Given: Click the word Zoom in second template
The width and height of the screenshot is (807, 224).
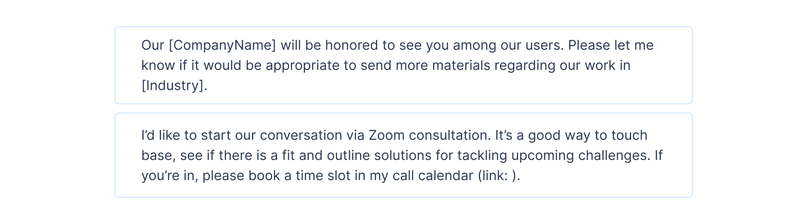Looking at the screenshot, I should [386, 135].
